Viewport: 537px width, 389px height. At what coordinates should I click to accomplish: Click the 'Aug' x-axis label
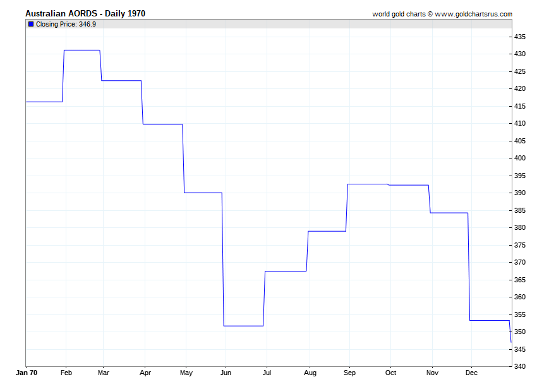point(310,373)
